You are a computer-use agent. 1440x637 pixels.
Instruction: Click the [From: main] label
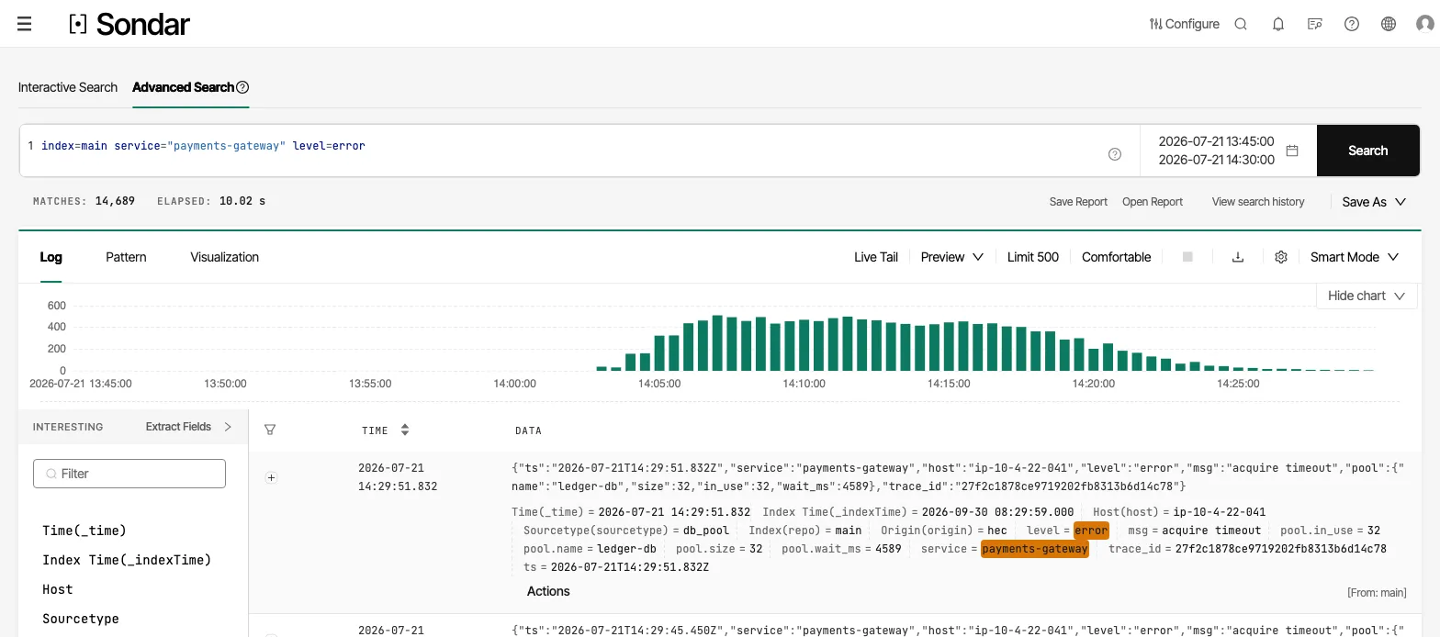(1377, 593)
